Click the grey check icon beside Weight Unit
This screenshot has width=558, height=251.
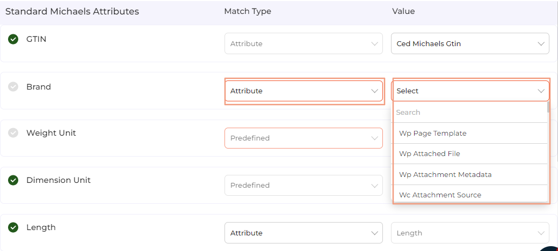(x=13, y=133)
